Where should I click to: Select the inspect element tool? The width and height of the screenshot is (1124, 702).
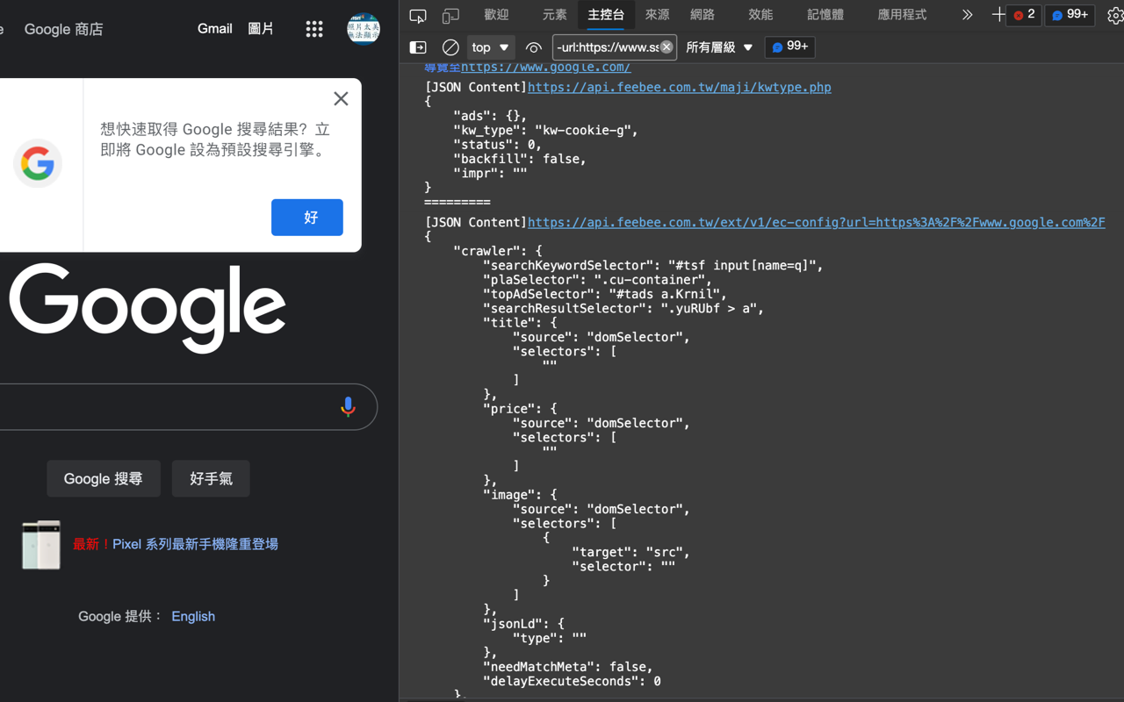coord(417,15)
